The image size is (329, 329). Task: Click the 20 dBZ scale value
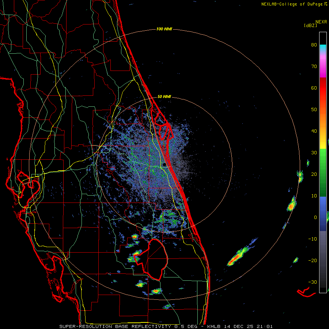coord(314,174)
